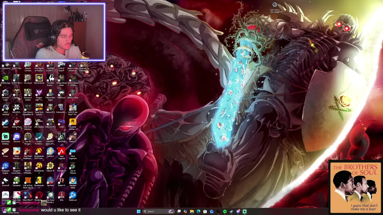Open the Destiny 2 shortcut

(x=73, y=138)
